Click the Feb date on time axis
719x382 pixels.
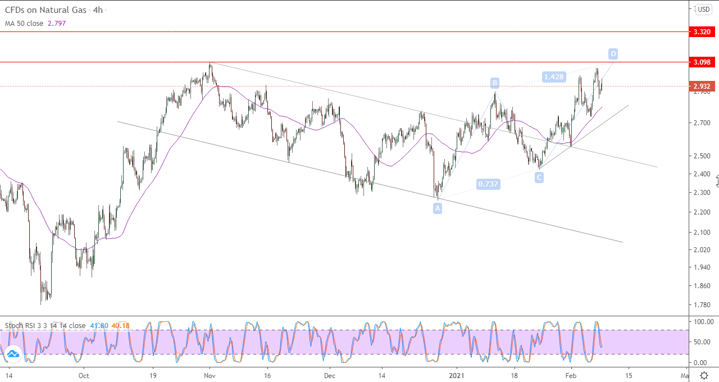click(x=571, y=375)
